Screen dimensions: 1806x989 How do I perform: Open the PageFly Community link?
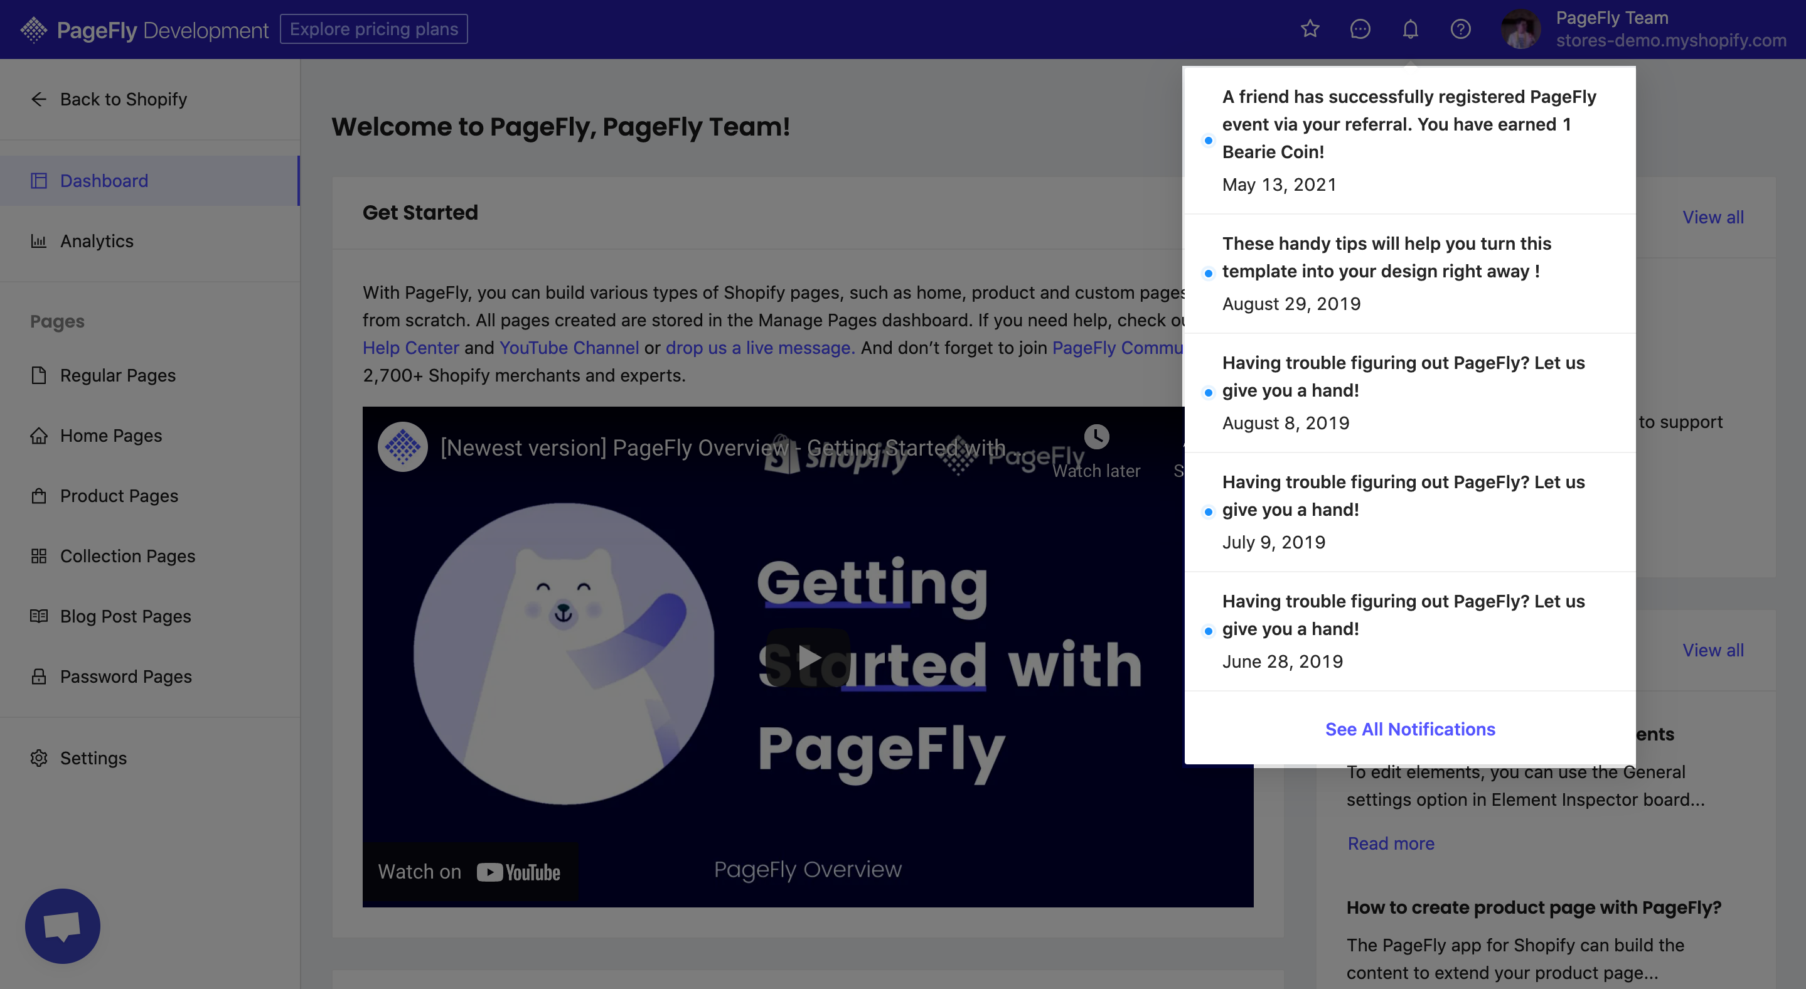point(1118,348)
